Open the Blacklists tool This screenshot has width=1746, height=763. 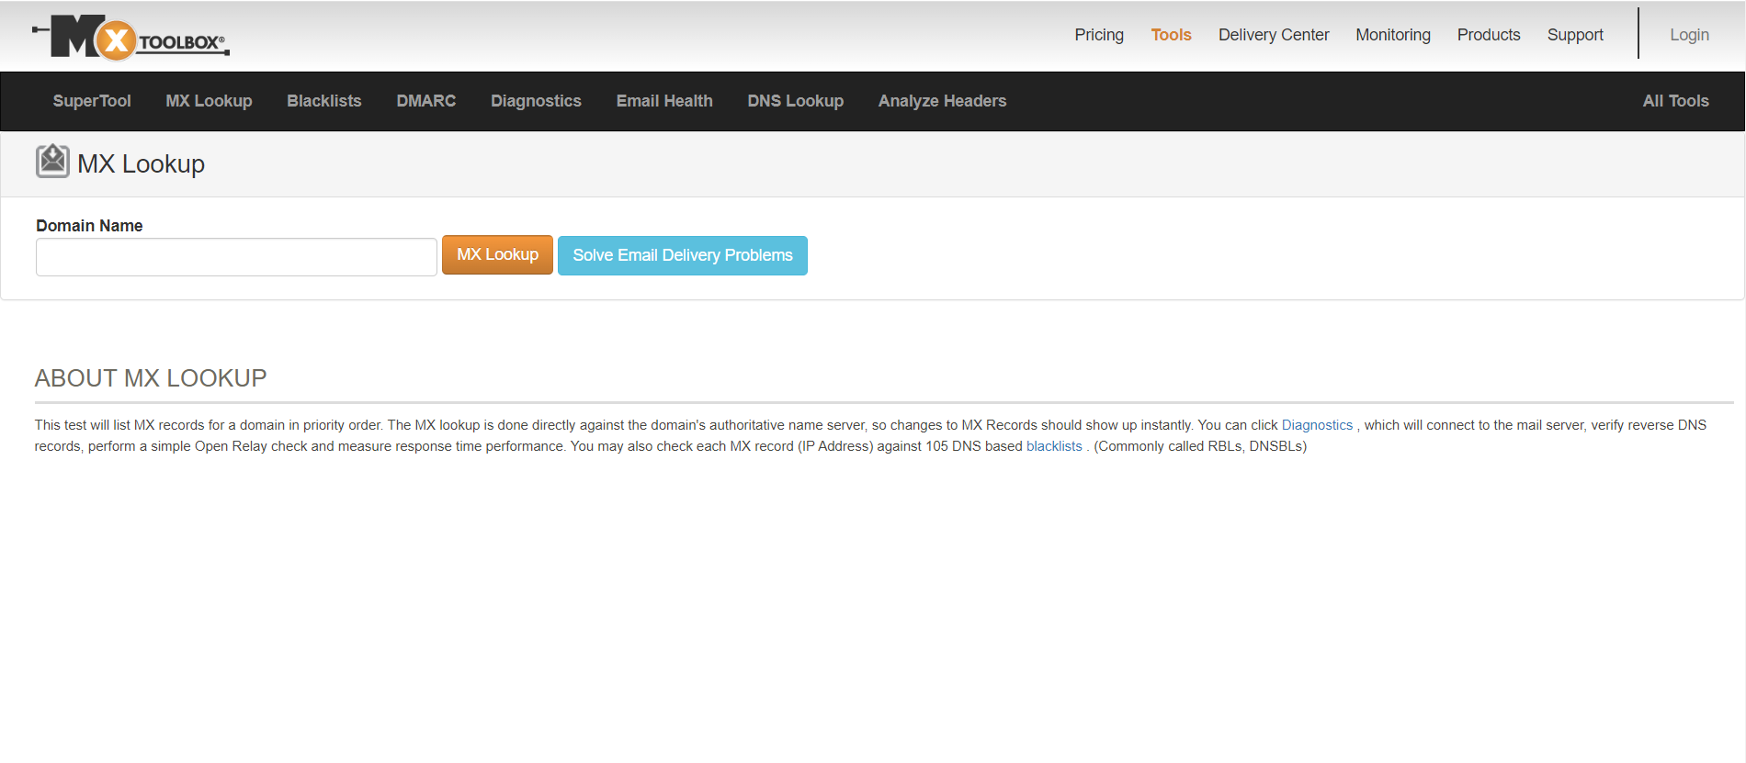click(x=324, y=101)
